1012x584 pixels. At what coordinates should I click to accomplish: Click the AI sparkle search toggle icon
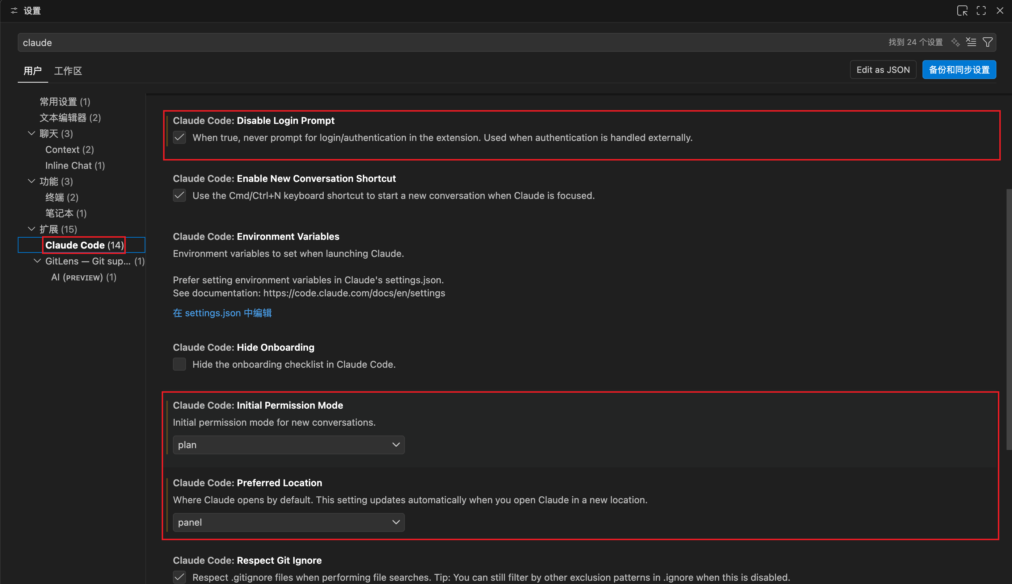point(955,42)
